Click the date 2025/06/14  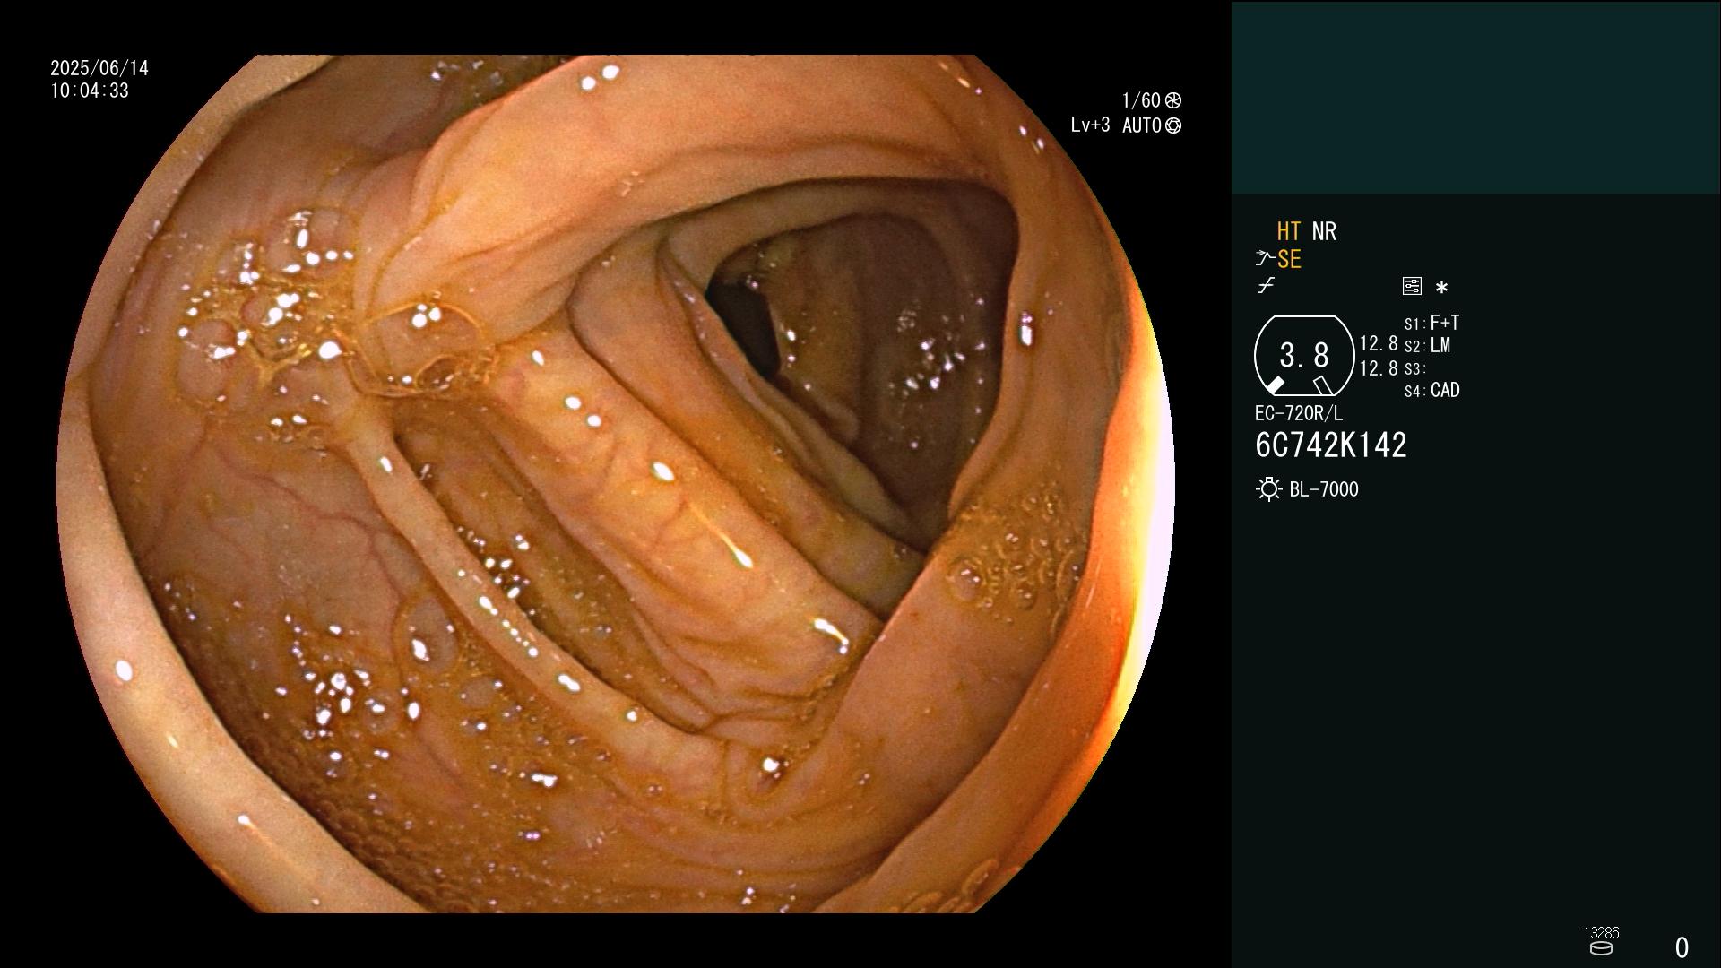(99, 68)
